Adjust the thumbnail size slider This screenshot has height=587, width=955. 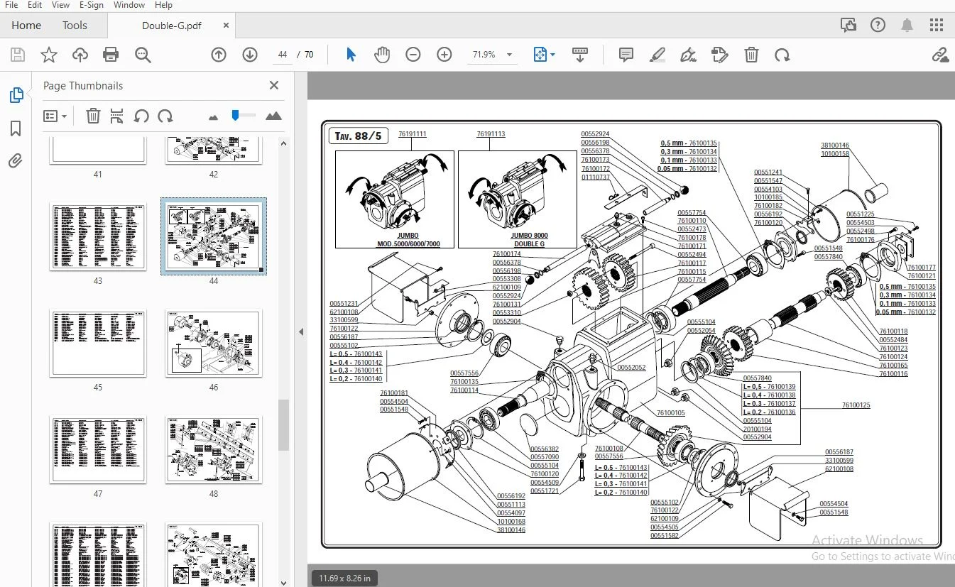tap(243, 116)
